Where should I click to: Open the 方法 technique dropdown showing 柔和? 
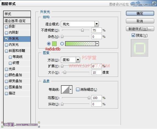pyautogui.click(x=71, y=60)
